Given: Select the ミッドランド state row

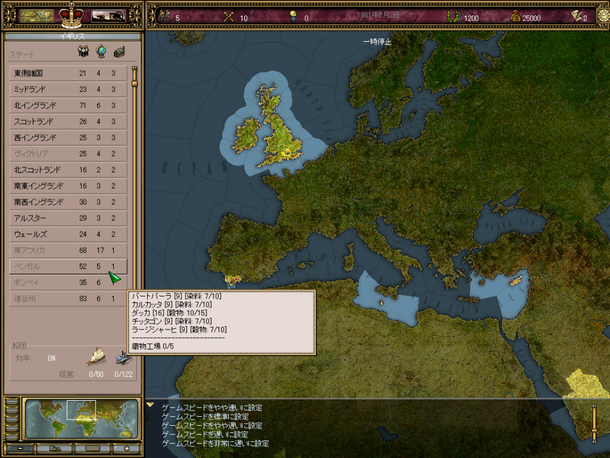Looking at the screenshot, I should pyautogui.click(x=68, y=89).
